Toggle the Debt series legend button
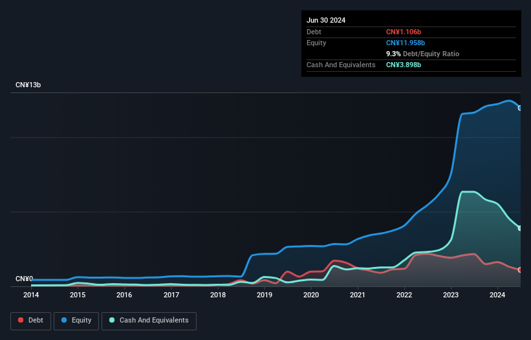Viewport: 531px width, 340px height. point(31,321)
